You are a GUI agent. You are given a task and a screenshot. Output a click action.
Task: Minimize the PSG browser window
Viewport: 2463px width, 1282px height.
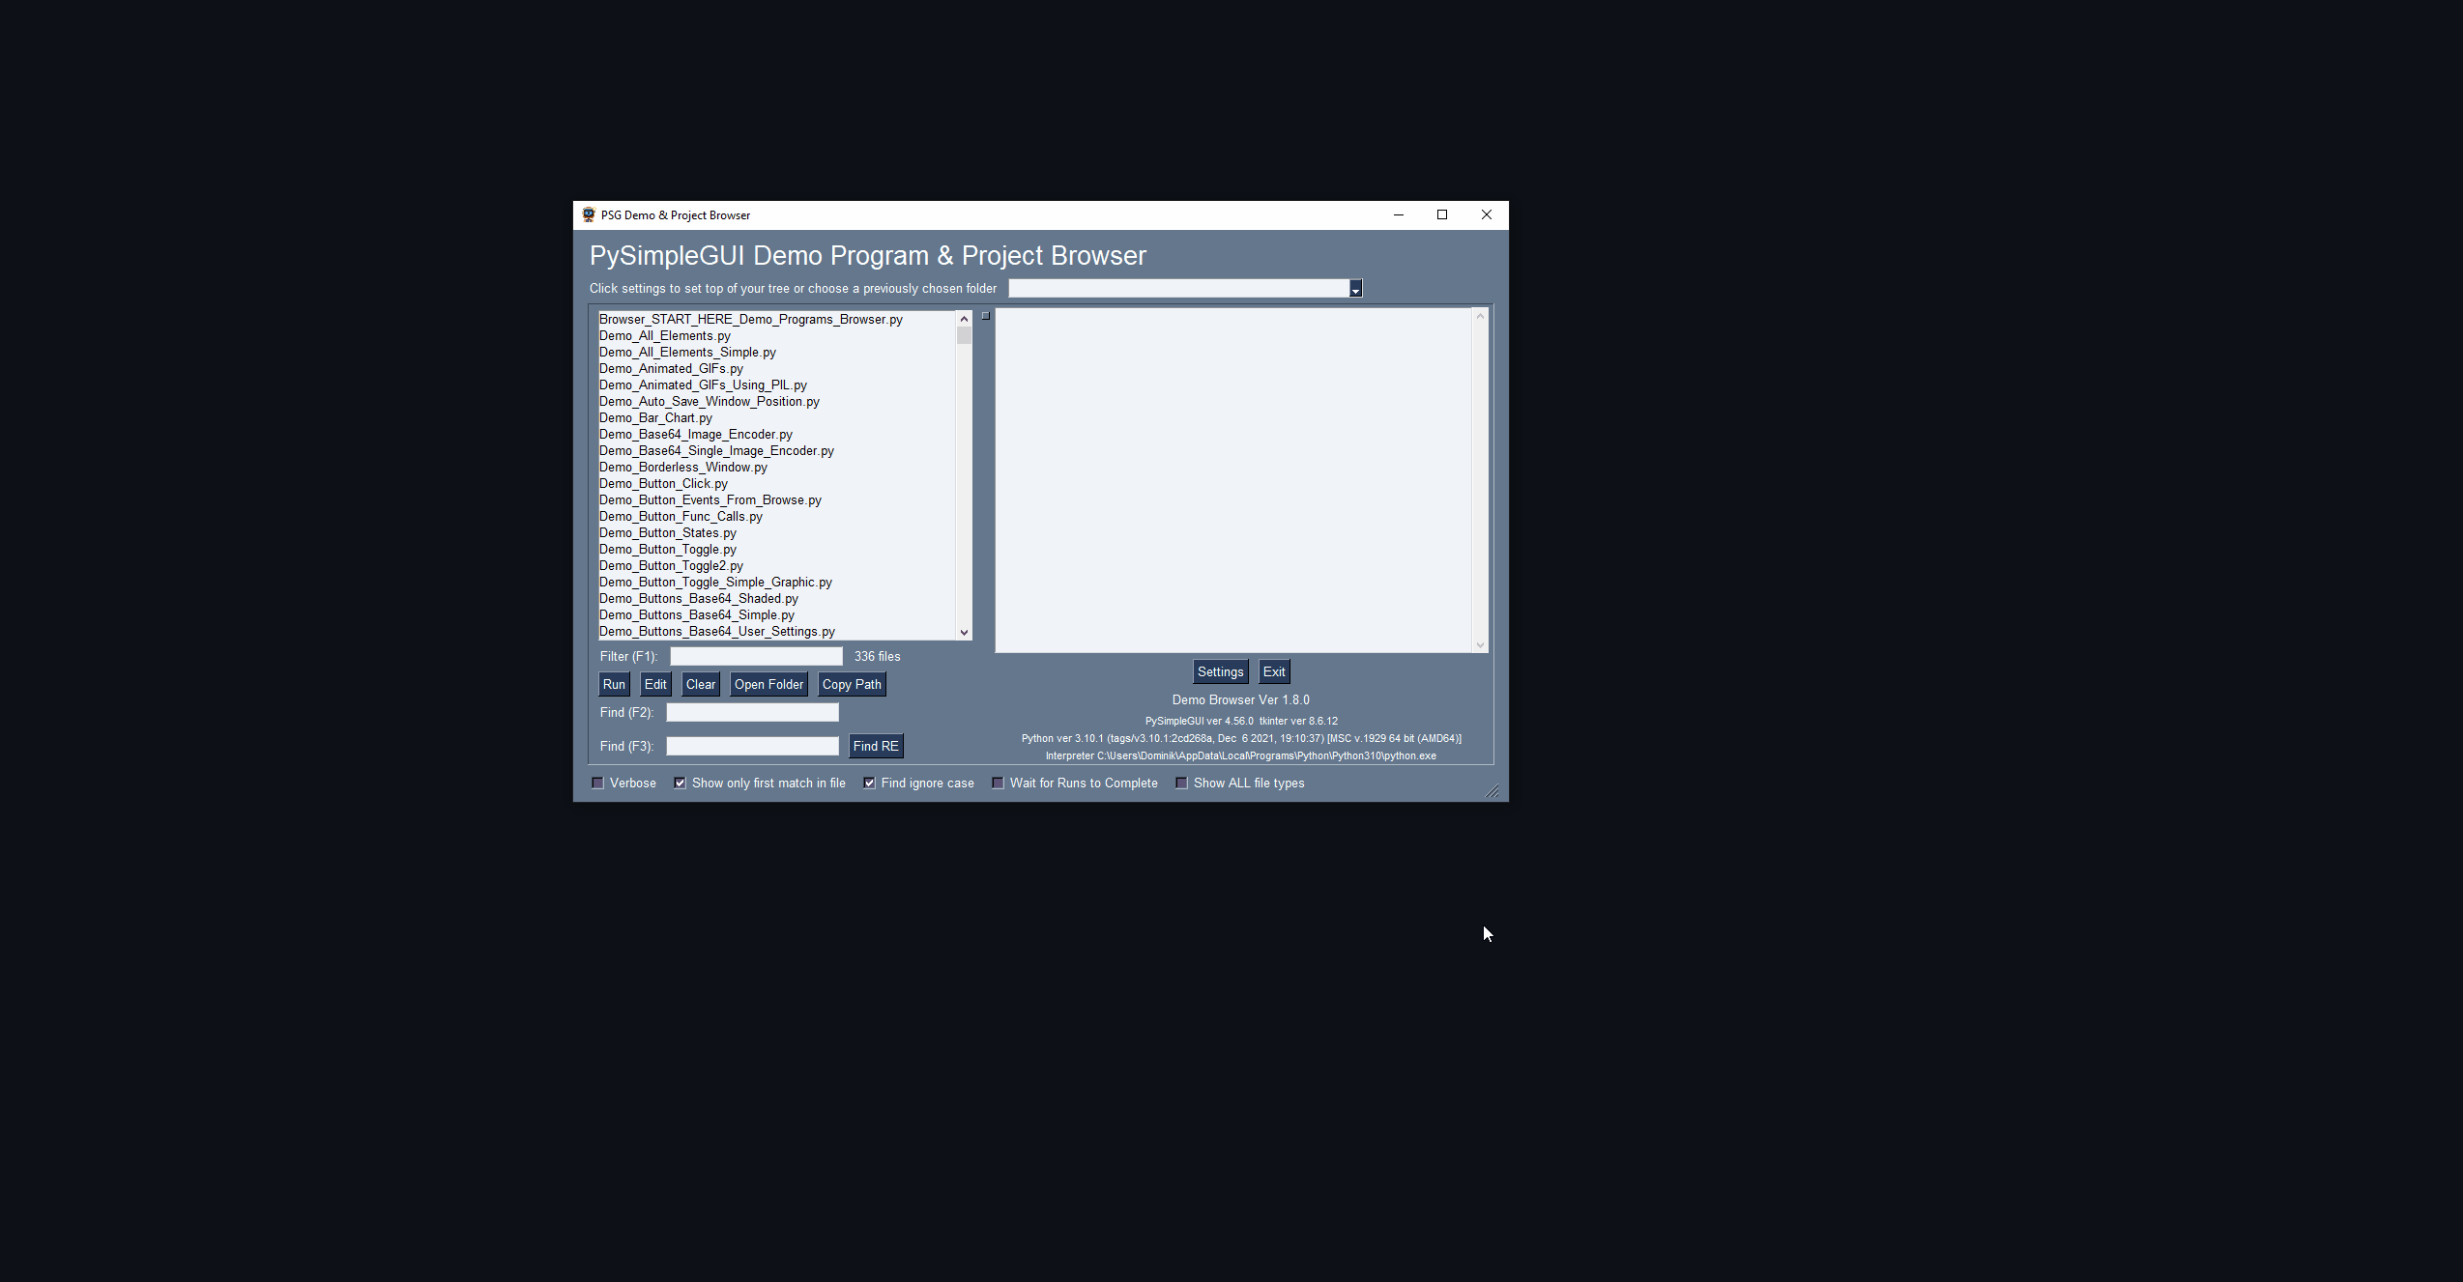coord(1398,214)
